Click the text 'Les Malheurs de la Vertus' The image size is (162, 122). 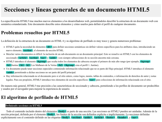pyautogui.click(x=44, y=65)
